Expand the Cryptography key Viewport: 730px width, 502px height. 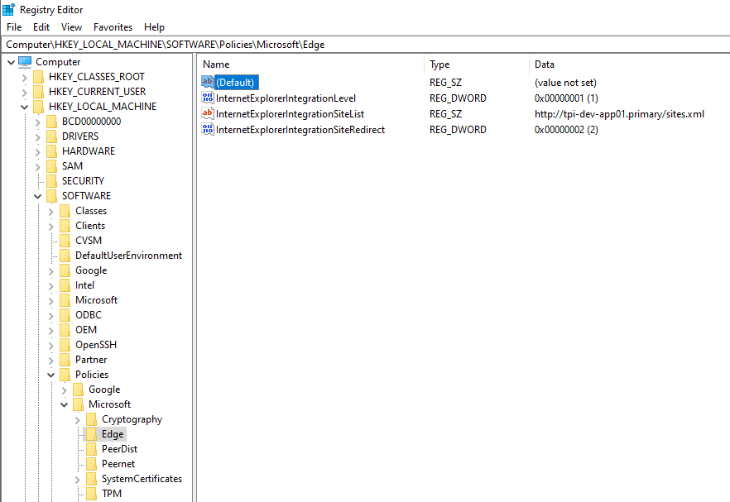[78, 419]
